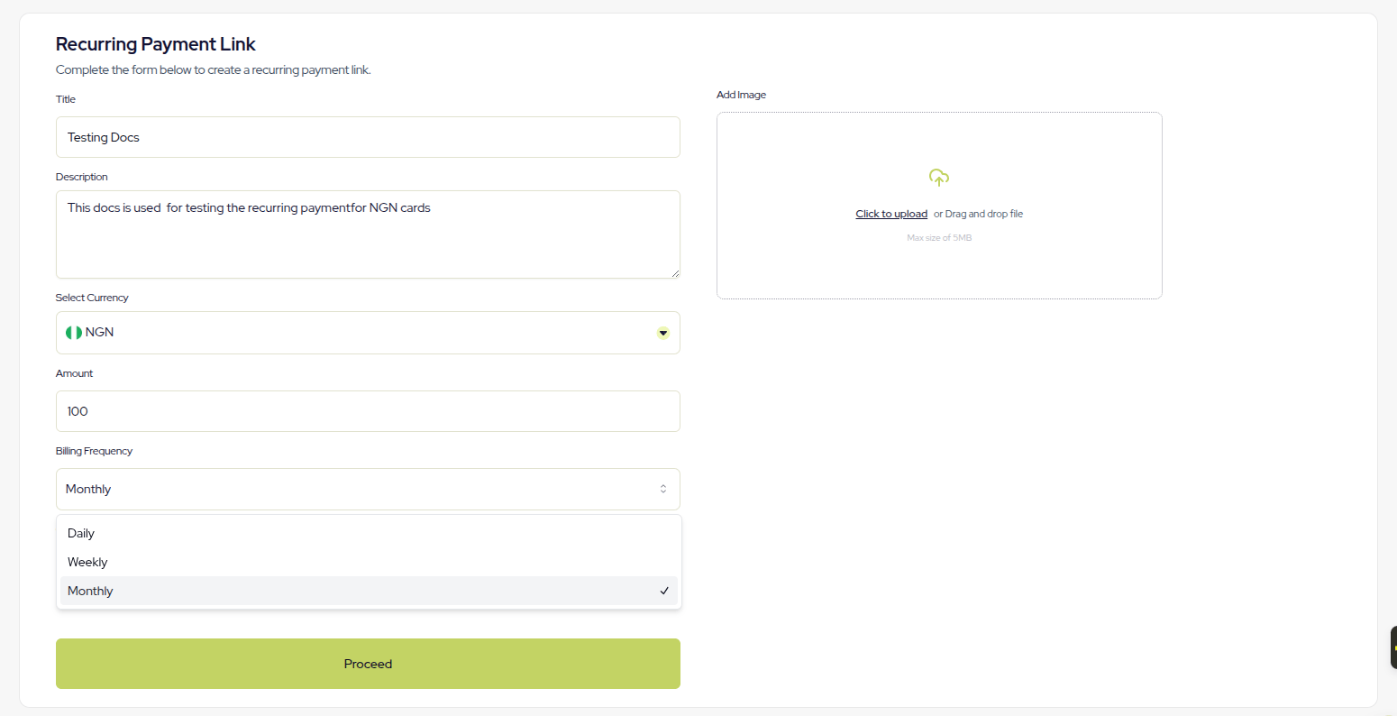Click the up-down chevron in Billing Frequency
This screenshot has width=1397, height=716.
[x=663, y=489]
